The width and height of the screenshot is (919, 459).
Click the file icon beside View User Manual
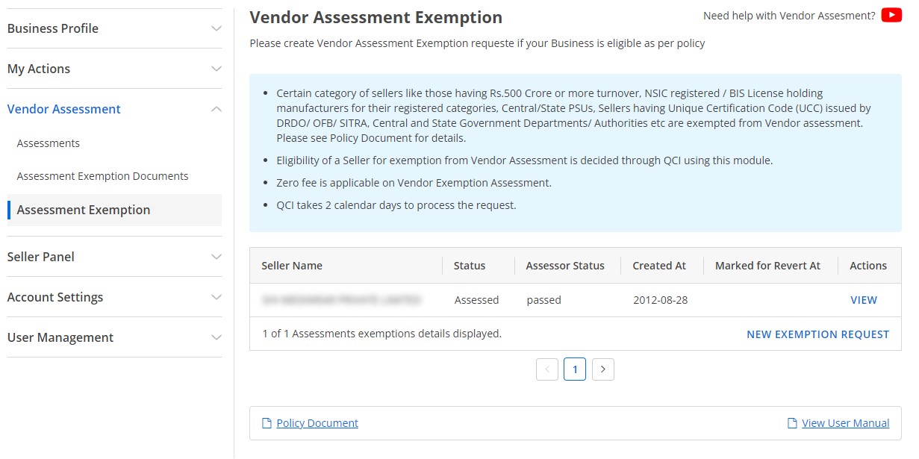click(790, 423)
